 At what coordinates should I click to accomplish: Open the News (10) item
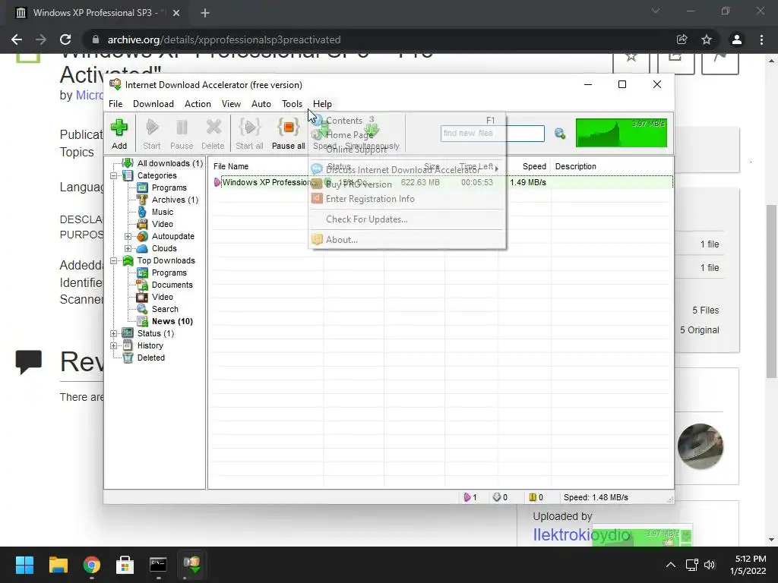(172, 321)
